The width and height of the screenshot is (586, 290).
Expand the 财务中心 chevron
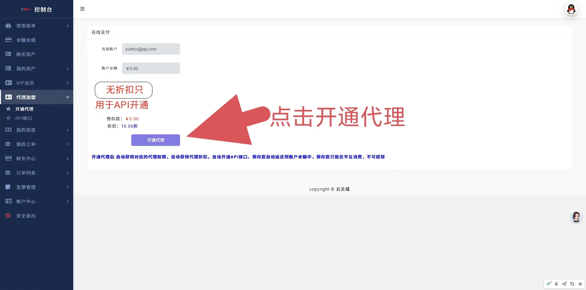click(x=67, y=159)
